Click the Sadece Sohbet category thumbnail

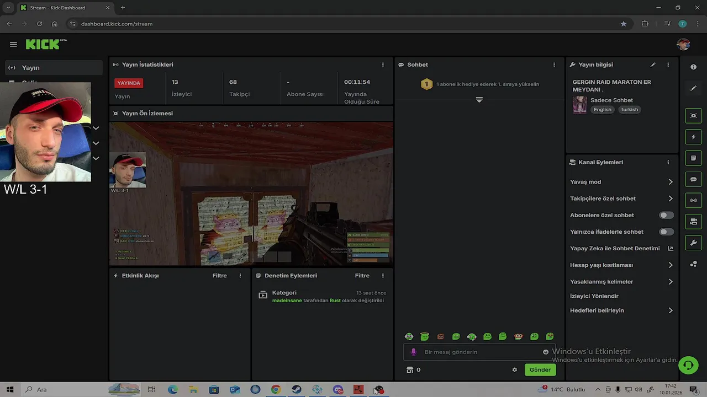point(579,105)
